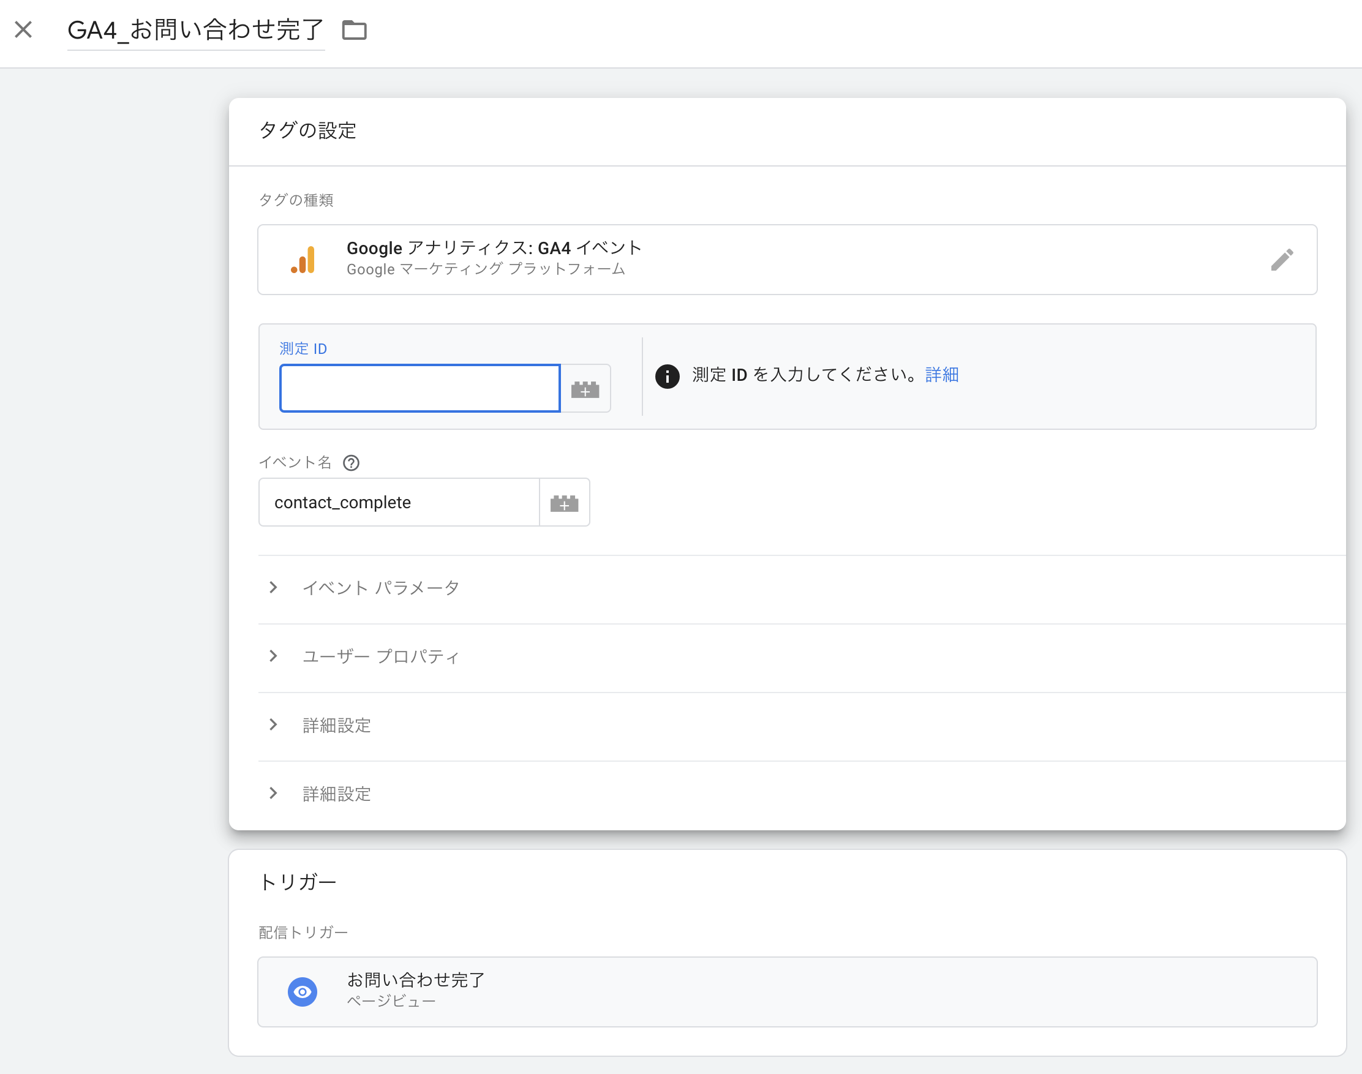Focus the 測定 ID input field
This screenshot has width=1362, height=1074.
tap(420, 388)
